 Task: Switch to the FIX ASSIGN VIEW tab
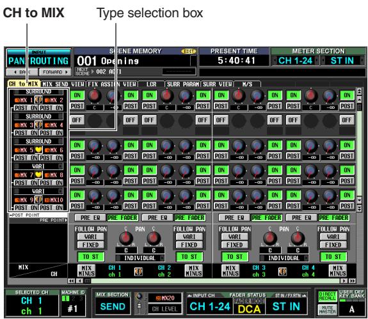112,84
